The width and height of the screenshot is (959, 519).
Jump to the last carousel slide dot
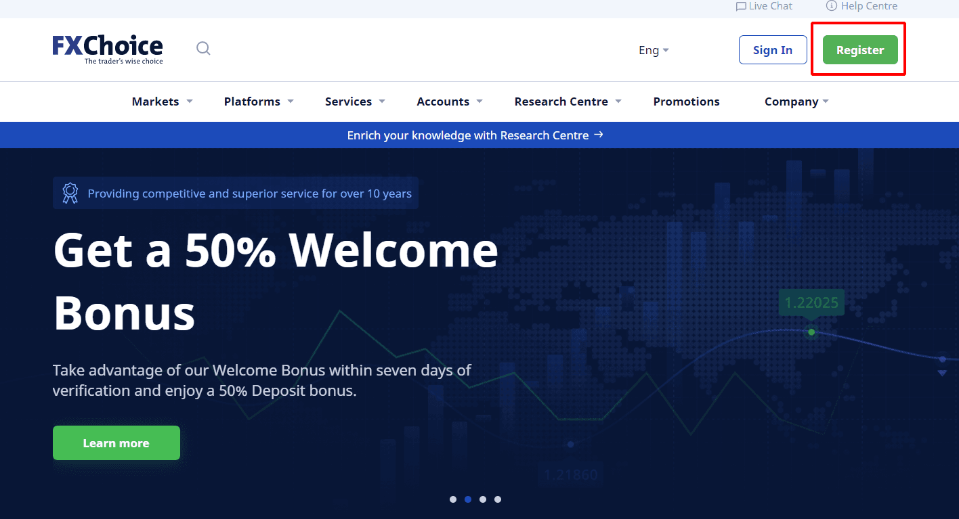coord(498,499)
